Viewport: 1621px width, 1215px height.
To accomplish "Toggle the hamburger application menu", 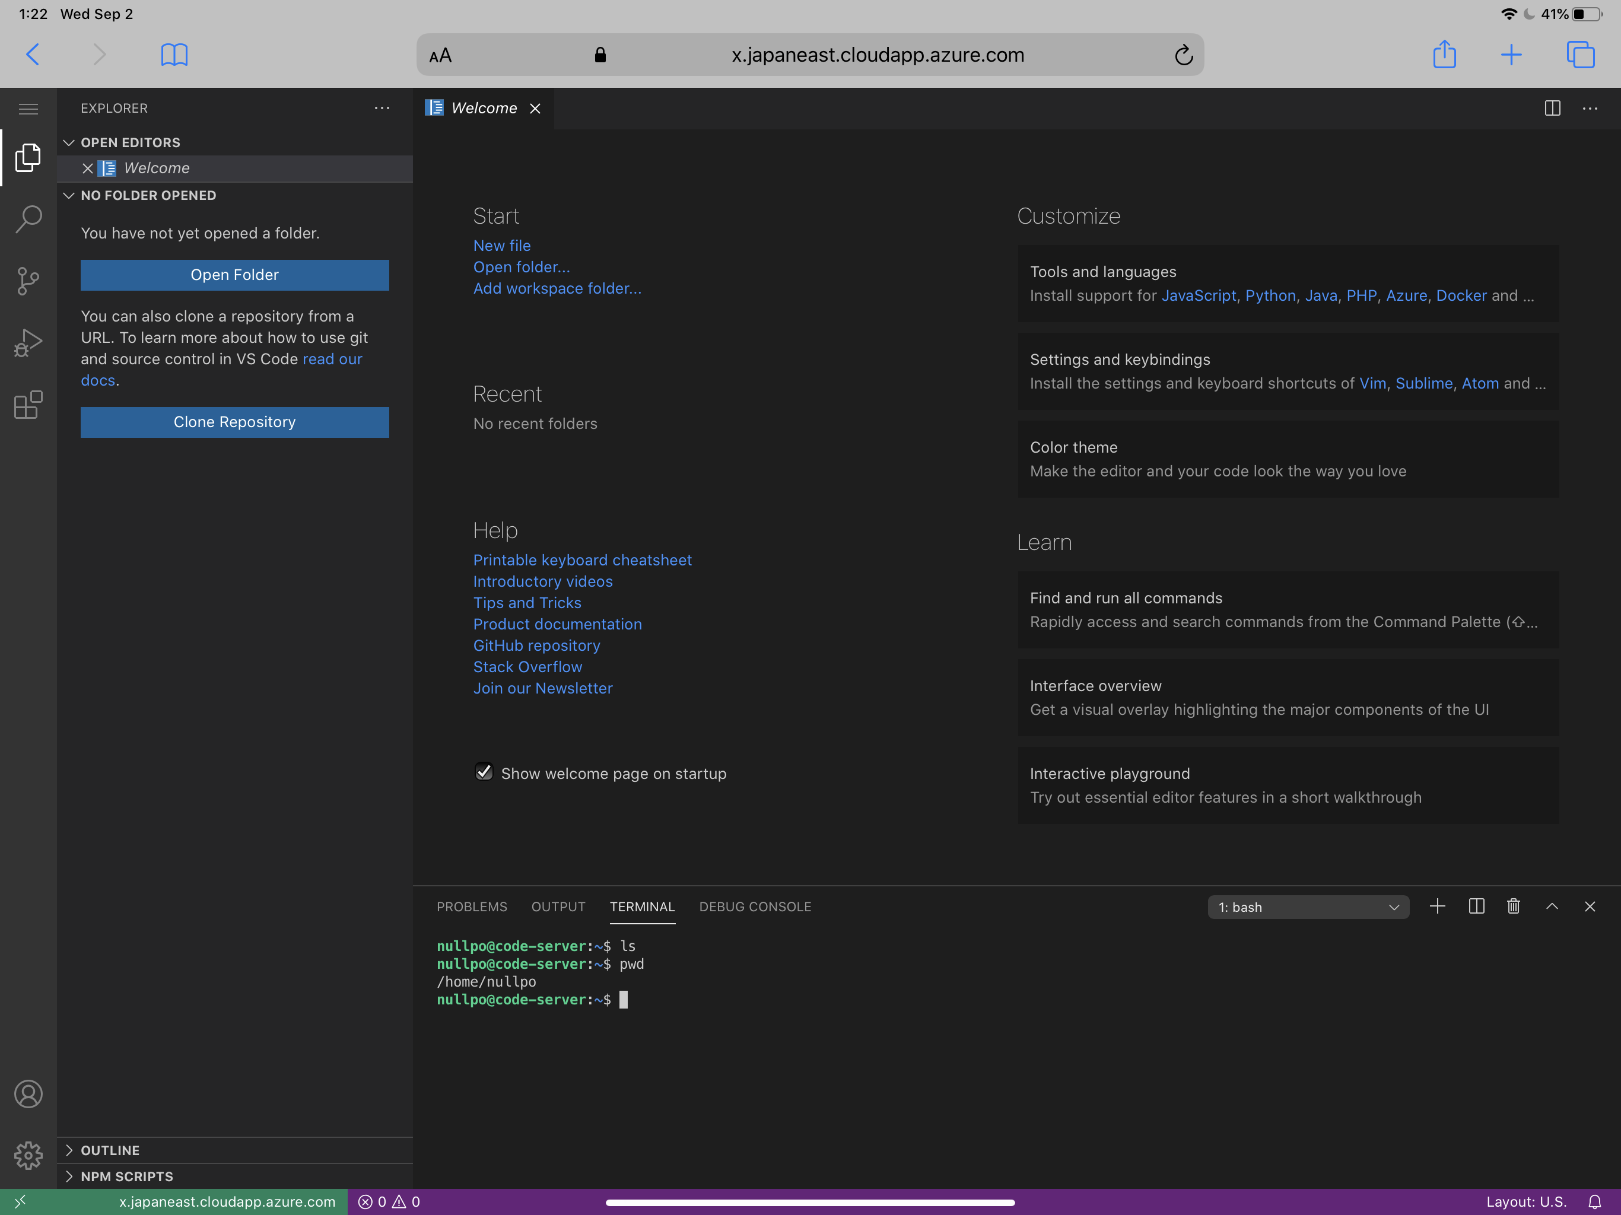I will (x=28, y=109).
